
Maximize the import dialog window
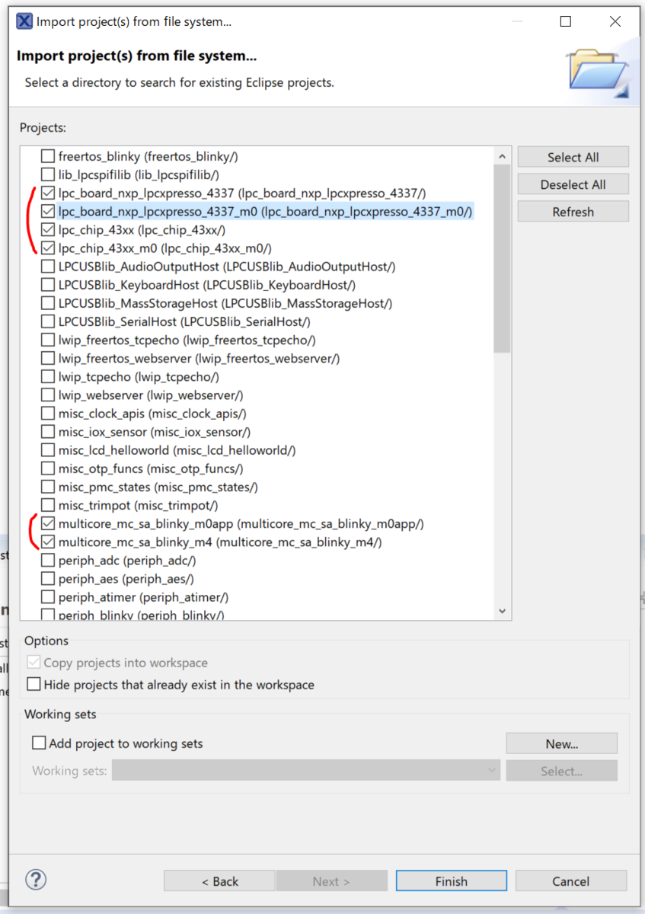tap(565, 21)
